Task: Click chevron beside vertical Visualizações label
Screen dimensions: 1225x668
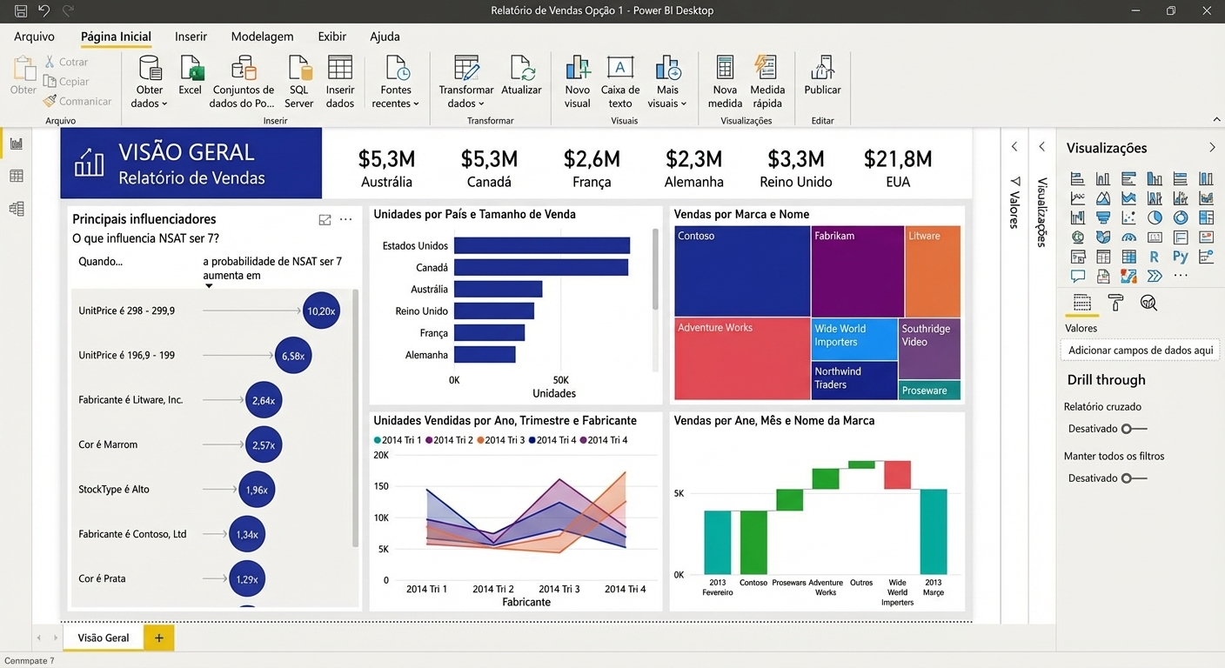Action: click(1042, 147)
